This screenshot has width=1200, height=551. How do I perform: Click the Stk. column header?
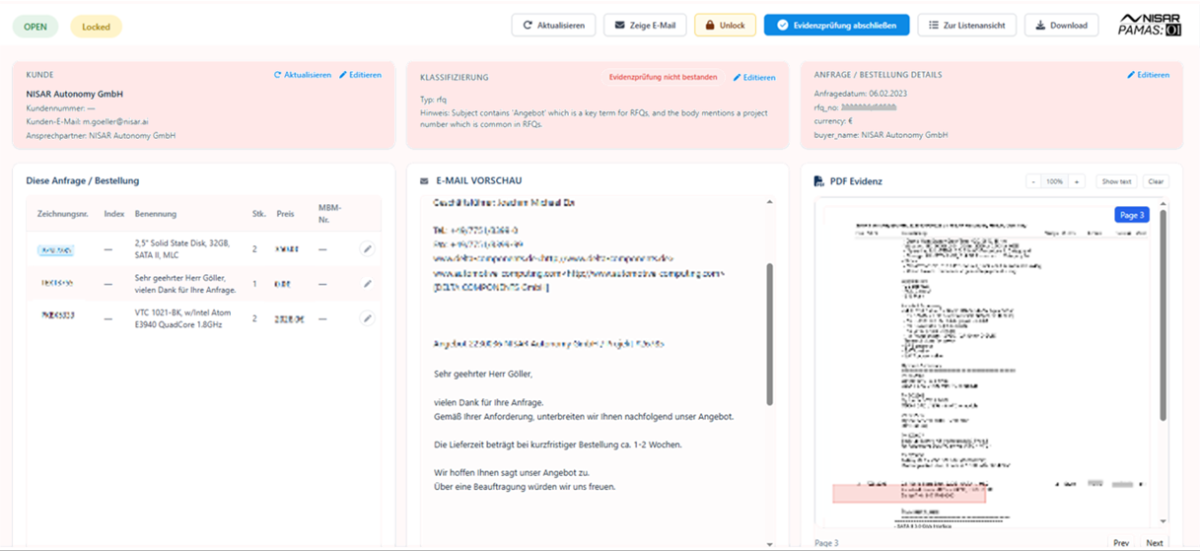click(x=259, y=214)
